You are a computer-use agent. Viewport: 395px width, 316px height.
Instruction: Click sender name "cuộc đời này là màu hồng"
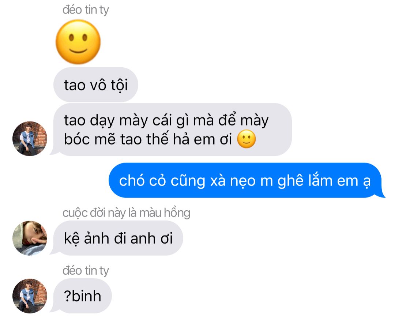(126, 213)
